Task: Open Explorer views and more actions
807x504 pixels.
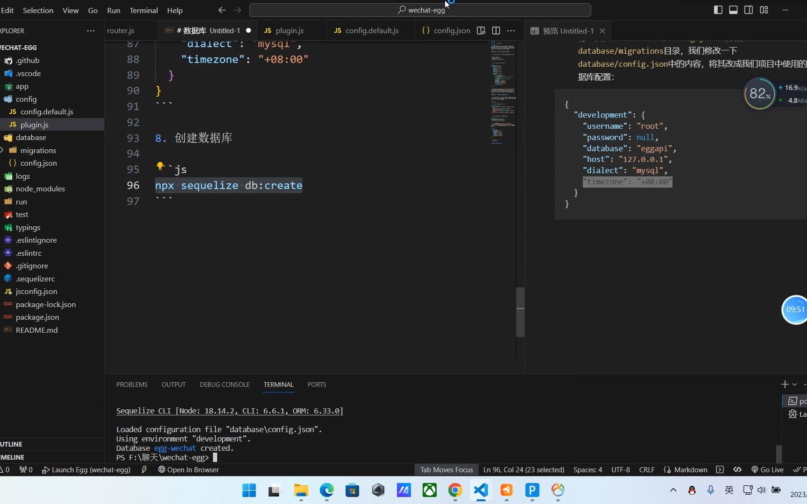Action: point(91,31)
